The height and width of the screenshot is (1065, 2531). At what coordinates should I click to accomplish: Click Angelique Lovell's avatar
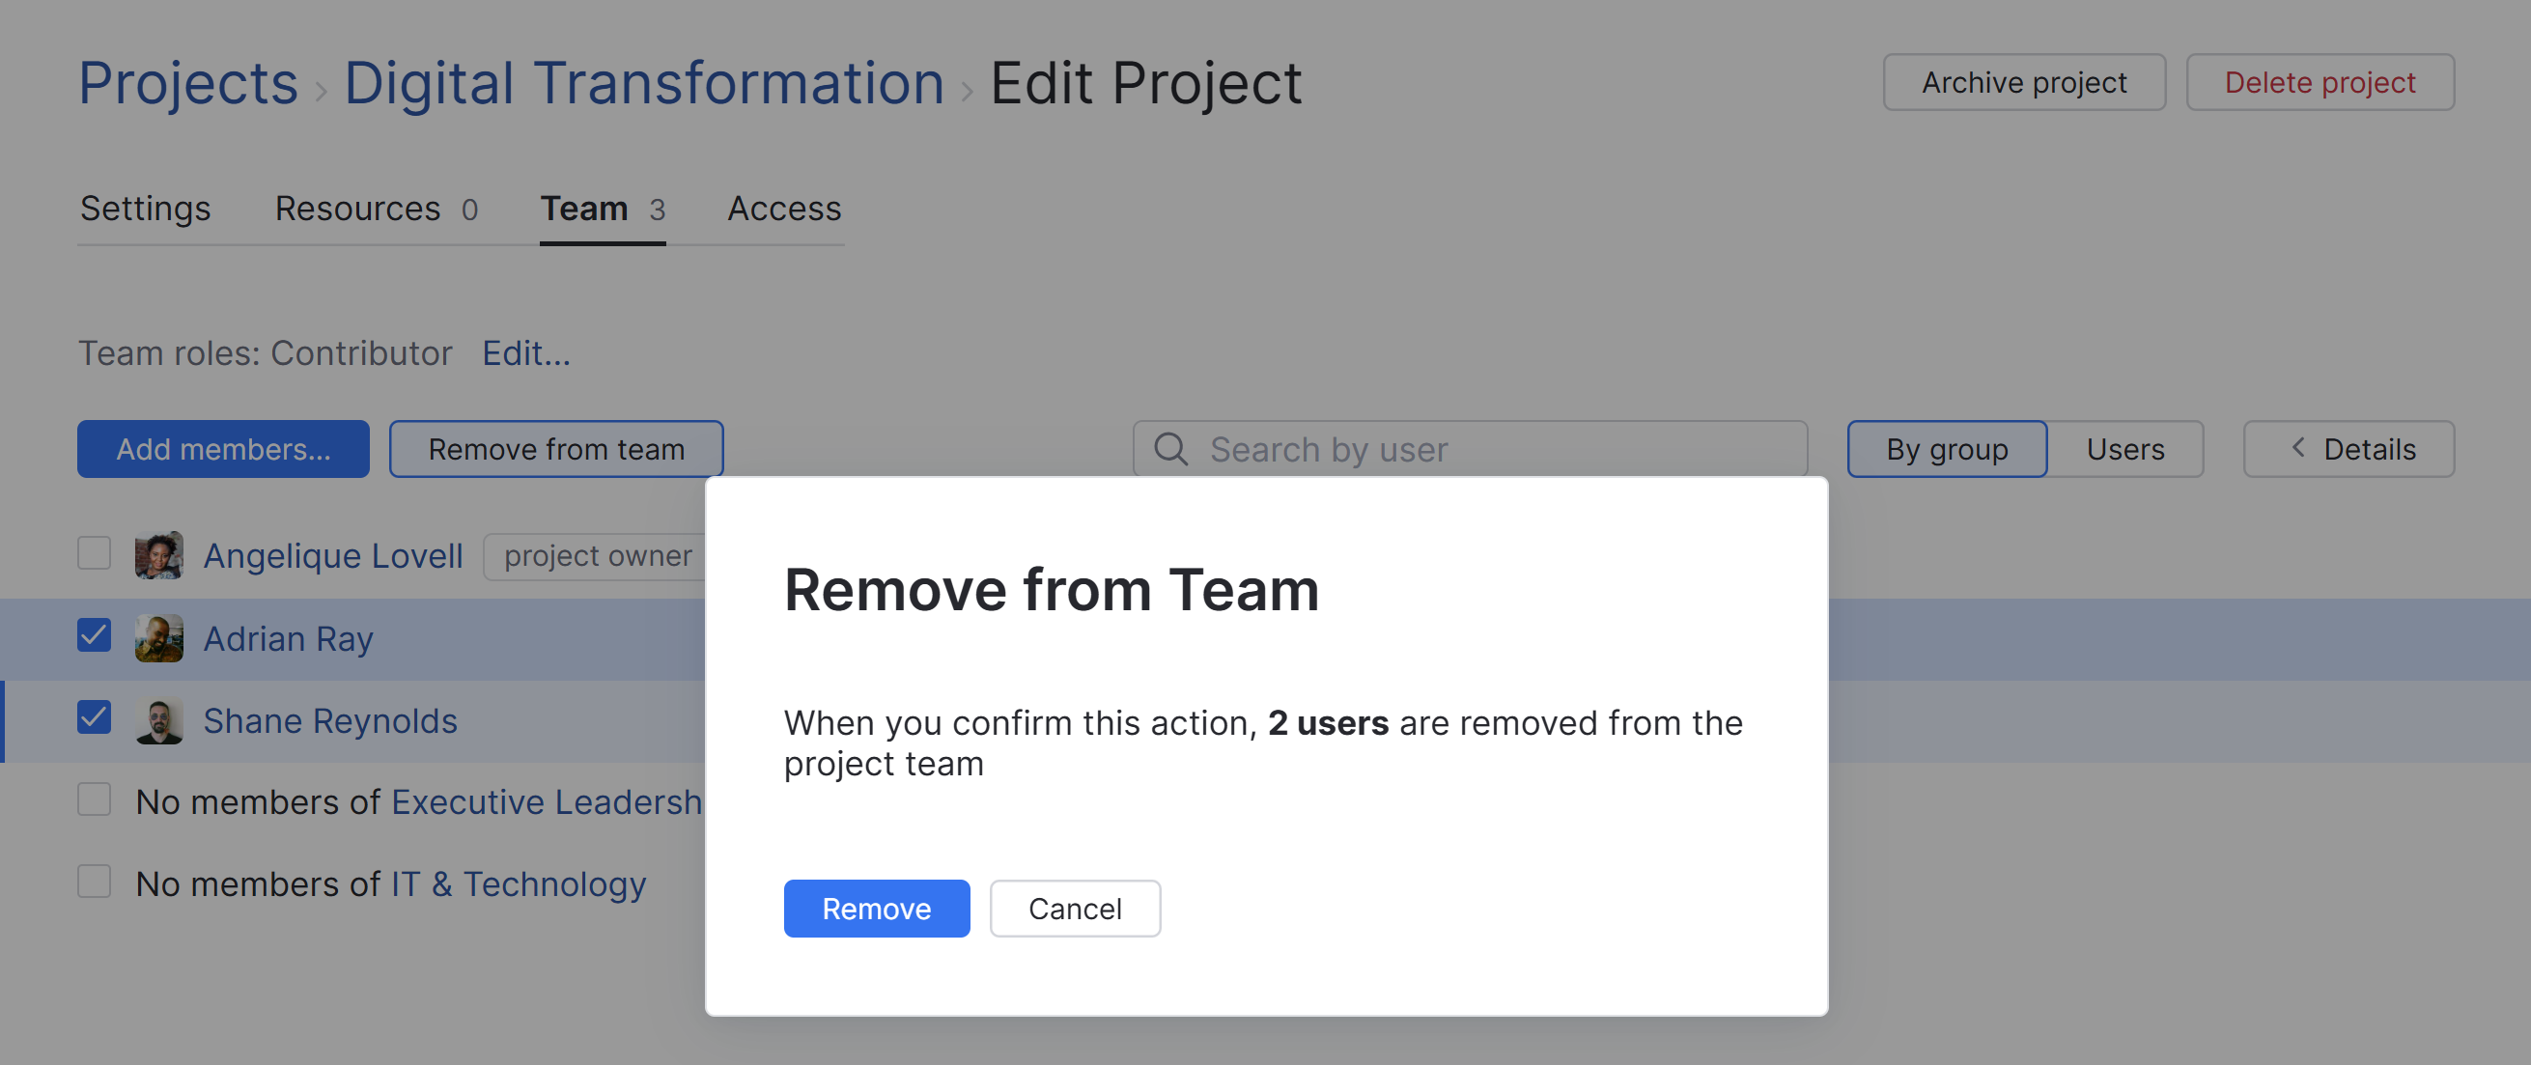(x=158, y=555)
